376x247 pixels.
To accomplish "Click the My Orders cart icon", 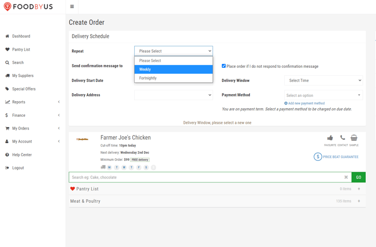I will click(7, 128).
